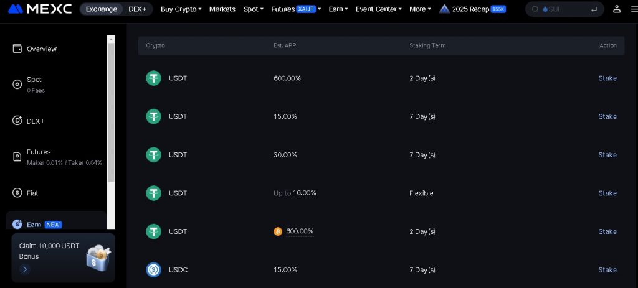Switch to the DEX+ mode toggle

click(137, 9)
